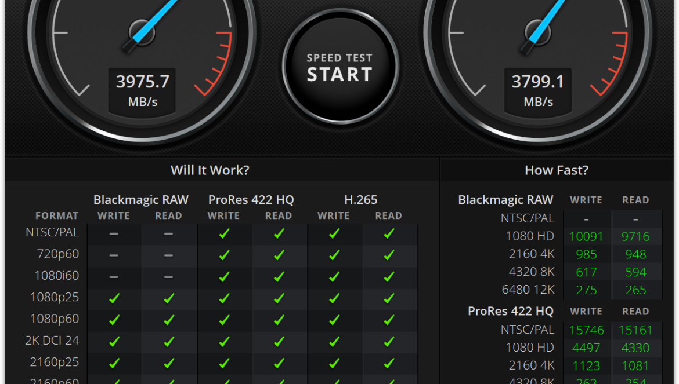Select the "1081" read speed value
This screenshot has width=679, height=384.
(635, 366)
